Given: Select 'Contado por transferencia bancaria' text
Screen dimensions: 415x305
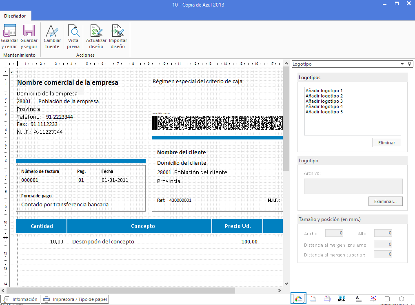Looking at the screenshot, I should (65, 204).
